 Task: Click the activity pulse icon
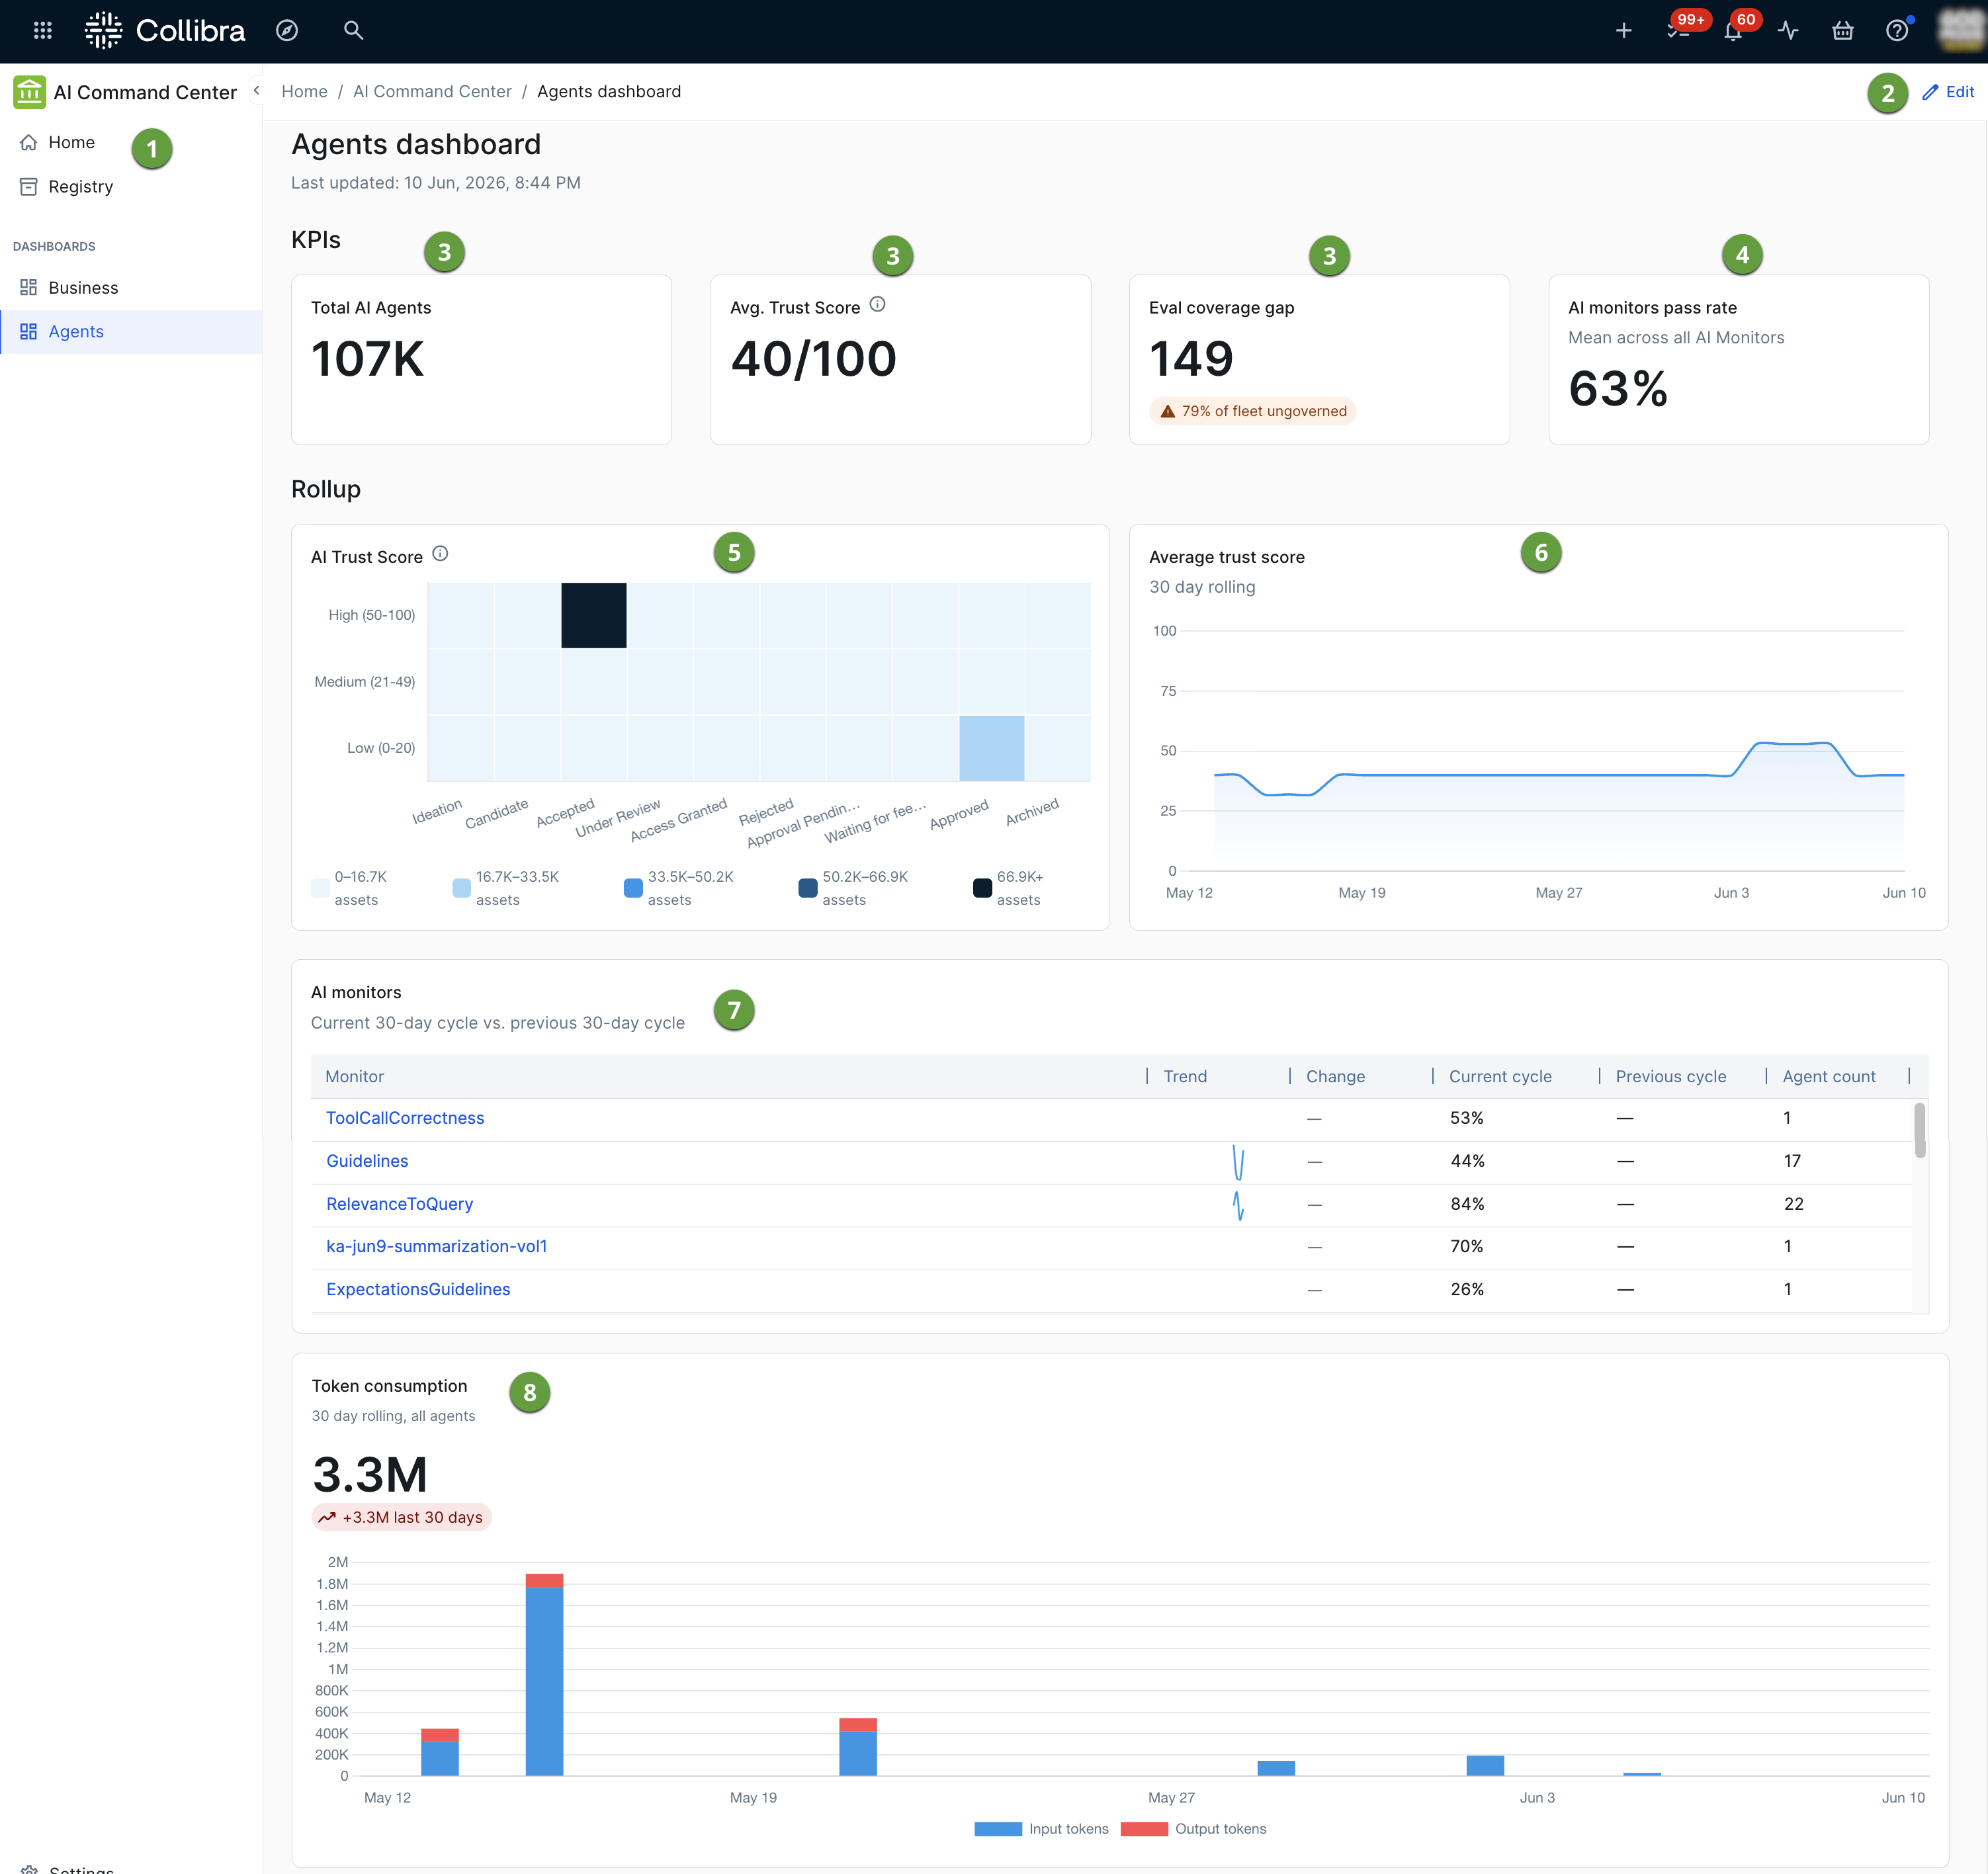point(1788,31)
